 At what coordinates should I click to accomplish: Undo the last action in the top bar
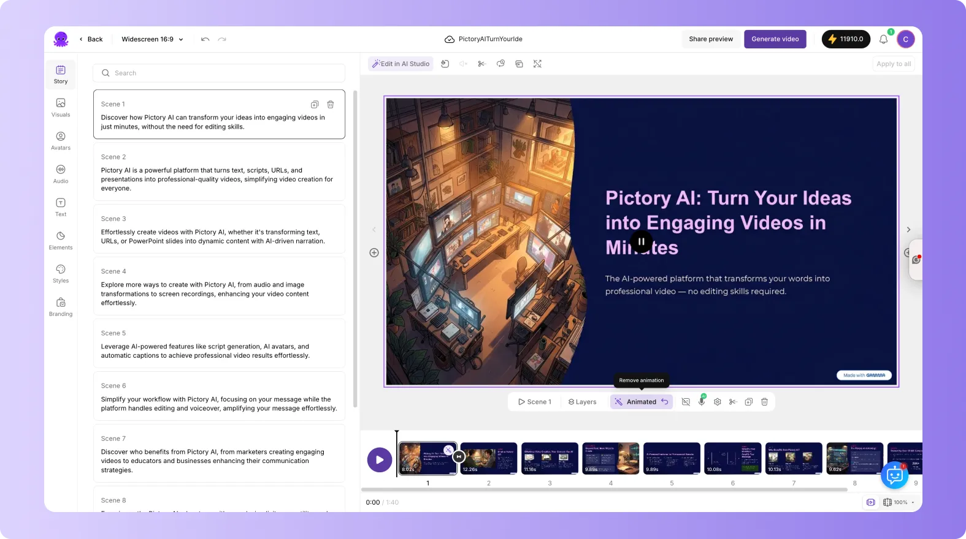point(205,39)
